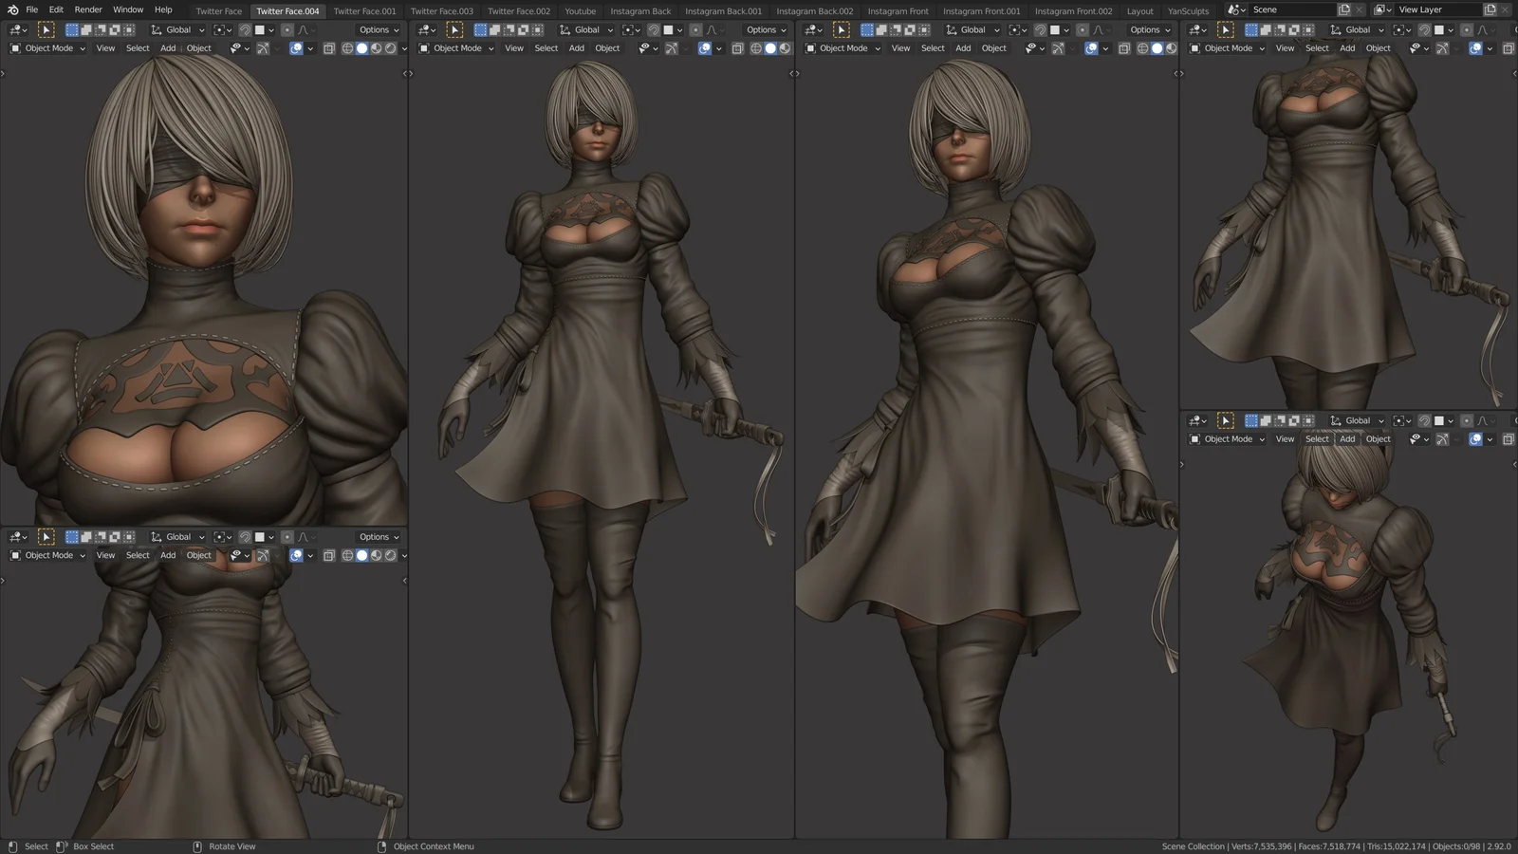The width and height of the screenshot is (1518, 854).
Task: Open the new scene link/unlink icon
Action: click(1345, 9)
